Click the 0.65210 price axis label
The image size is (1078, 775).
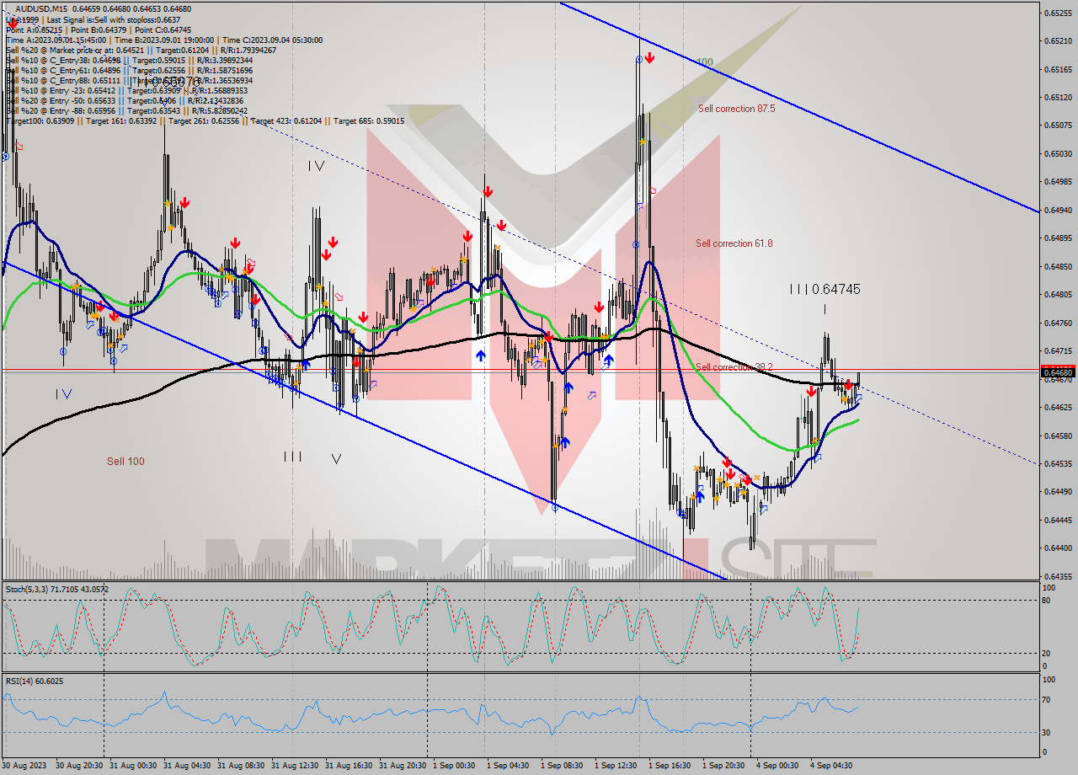[1058, 40]
